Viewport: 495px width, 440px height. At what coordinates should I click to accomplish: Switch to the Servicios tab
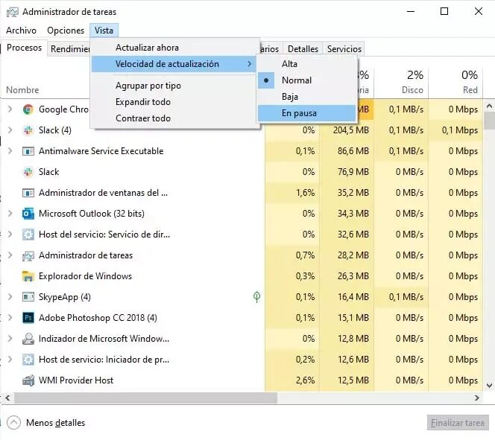344,49
